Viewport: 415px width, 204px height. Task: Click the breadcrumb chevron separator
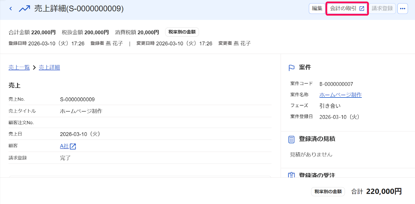pos(34,67)
